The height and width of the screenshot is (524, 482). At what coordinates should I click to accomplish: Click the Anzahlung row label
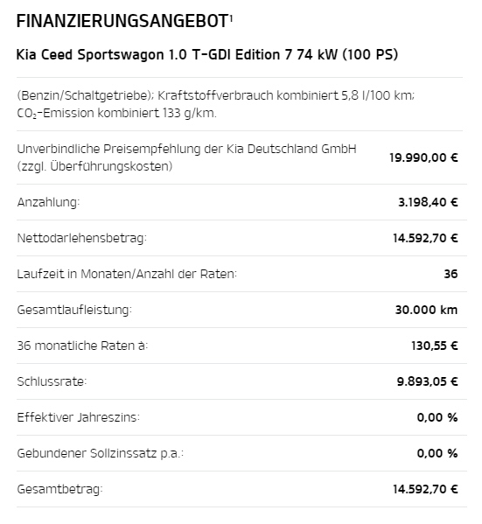pyautogui.click(x=48, y=202)
